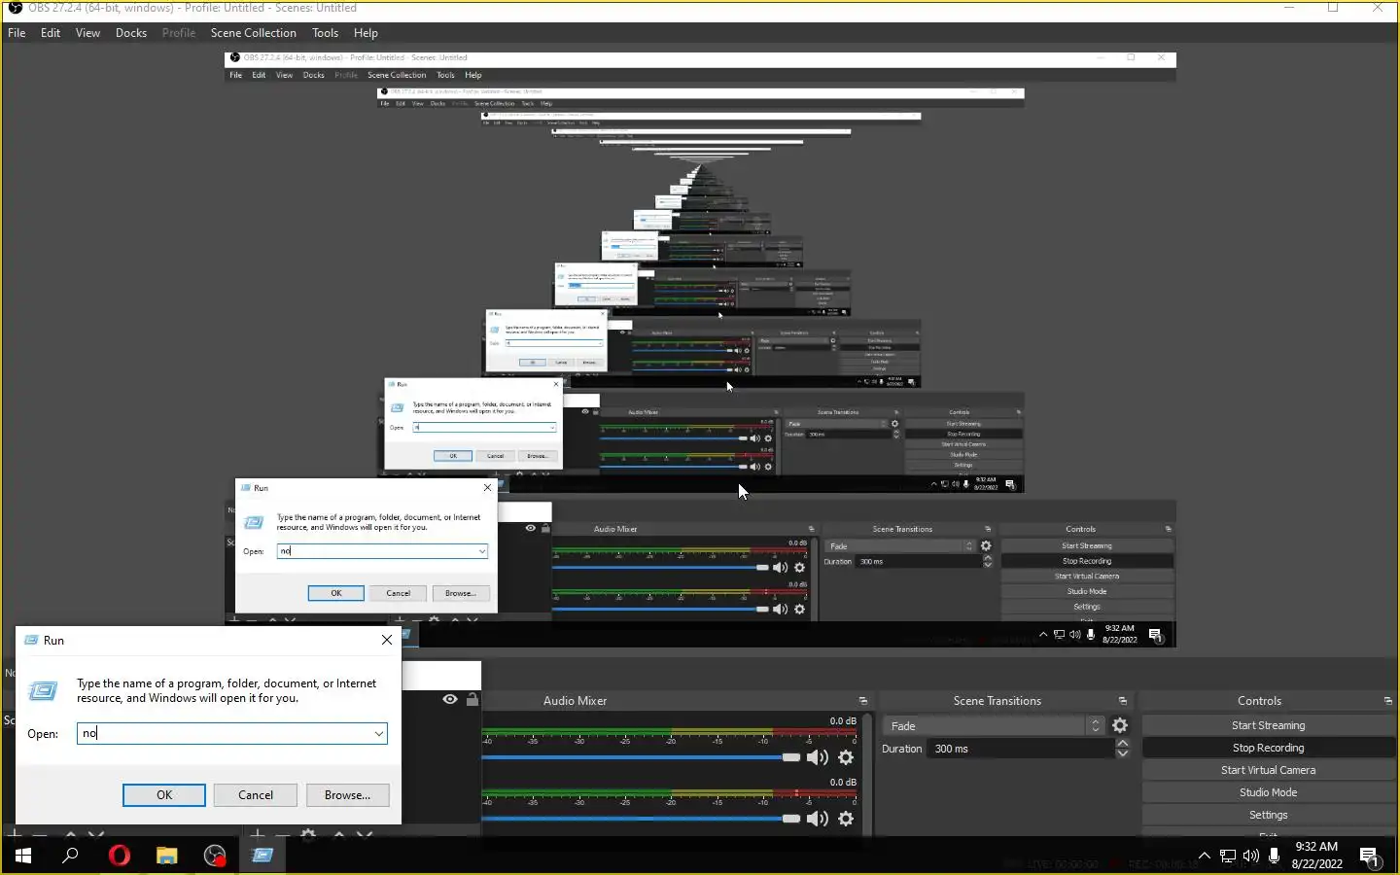Open first audio channel gear settings
The image size is (1400, 875).
tap(846, 757)
